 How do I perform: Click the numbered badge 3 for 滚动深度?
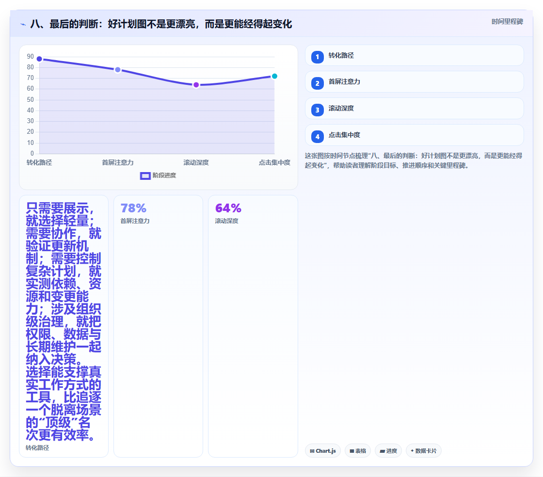pyautogui.click(x=317, y=110)
